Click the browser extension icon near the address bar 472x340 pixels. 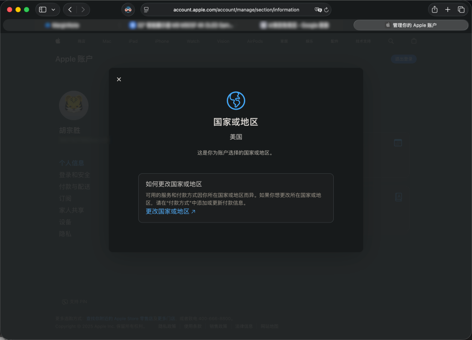128,9
